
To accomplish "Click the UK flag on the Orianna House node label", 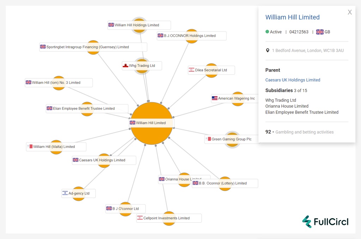I will click(162, 179).
